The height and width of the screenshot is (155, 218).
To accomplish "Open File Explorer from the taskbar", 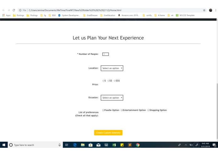I will tap(83, 145).
